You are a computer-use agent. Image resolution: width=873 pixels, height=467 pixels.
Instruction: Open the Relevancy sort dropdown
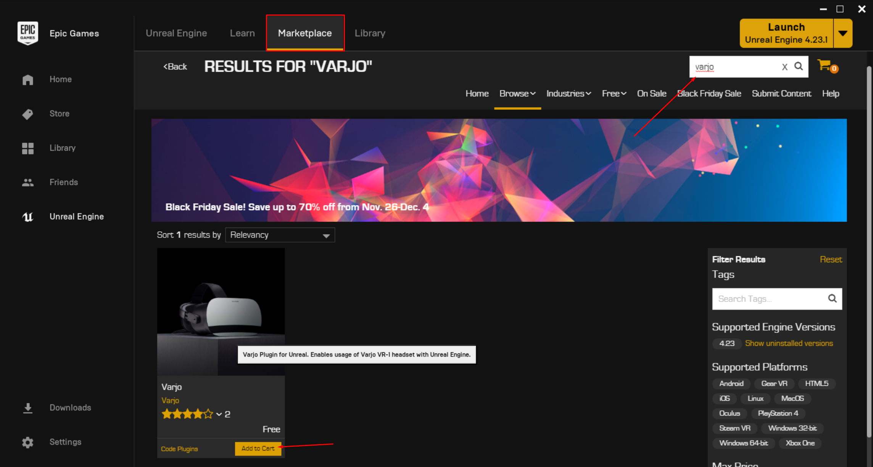280,235
